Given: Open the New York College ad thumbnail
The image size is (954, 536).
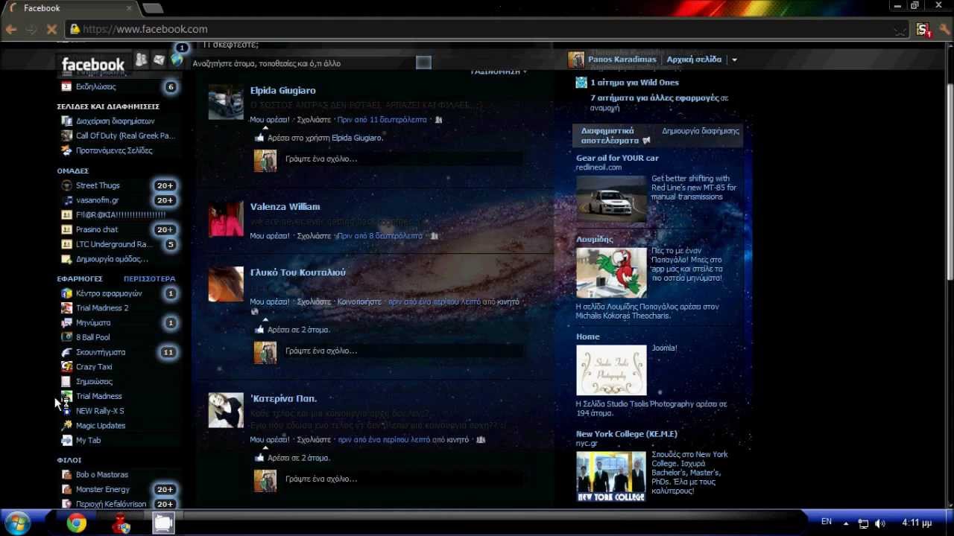Looking at the screenshot, I should 611,476.
